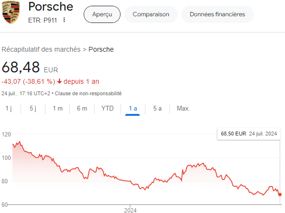285x213 pixels.
Task: Switch to the Comparaison tab
Action: [x=151, y=14]
